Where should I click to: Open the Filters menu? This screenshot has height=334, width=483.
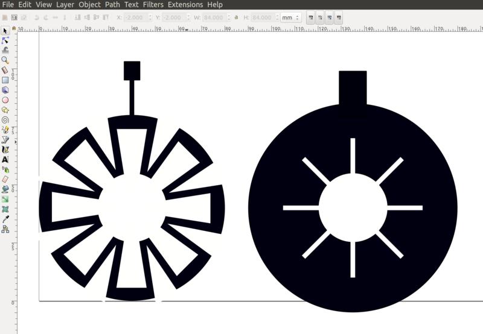coord(153,5)
